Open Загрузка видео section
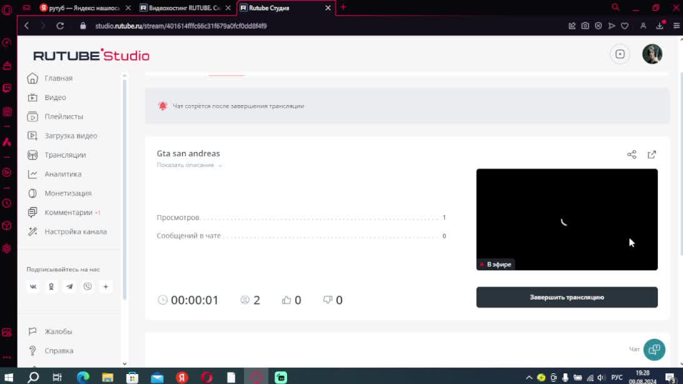The height and width of the screenshot is (384, 683). [71, 136]
